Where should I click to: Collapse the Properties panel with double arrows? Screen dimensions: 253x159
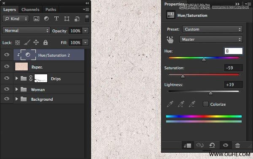[x=237, y=4]
